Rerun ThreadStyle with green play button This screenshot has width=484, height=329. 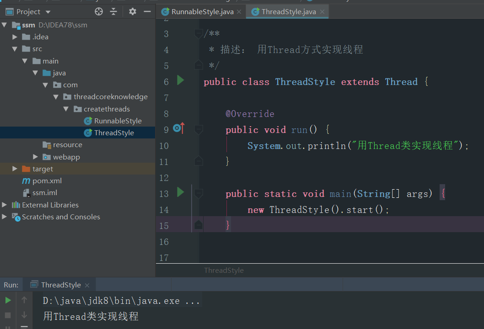(8, 300)
